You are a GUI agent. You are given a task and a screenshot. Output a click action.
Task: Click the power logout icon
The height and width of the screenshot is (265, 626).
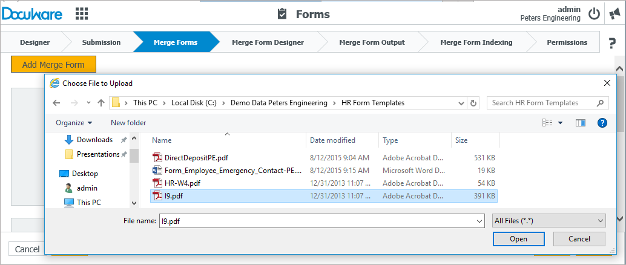pos(594,14)
